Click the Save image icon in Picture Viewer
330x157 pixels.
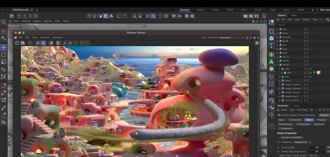[x=23, y=43]
